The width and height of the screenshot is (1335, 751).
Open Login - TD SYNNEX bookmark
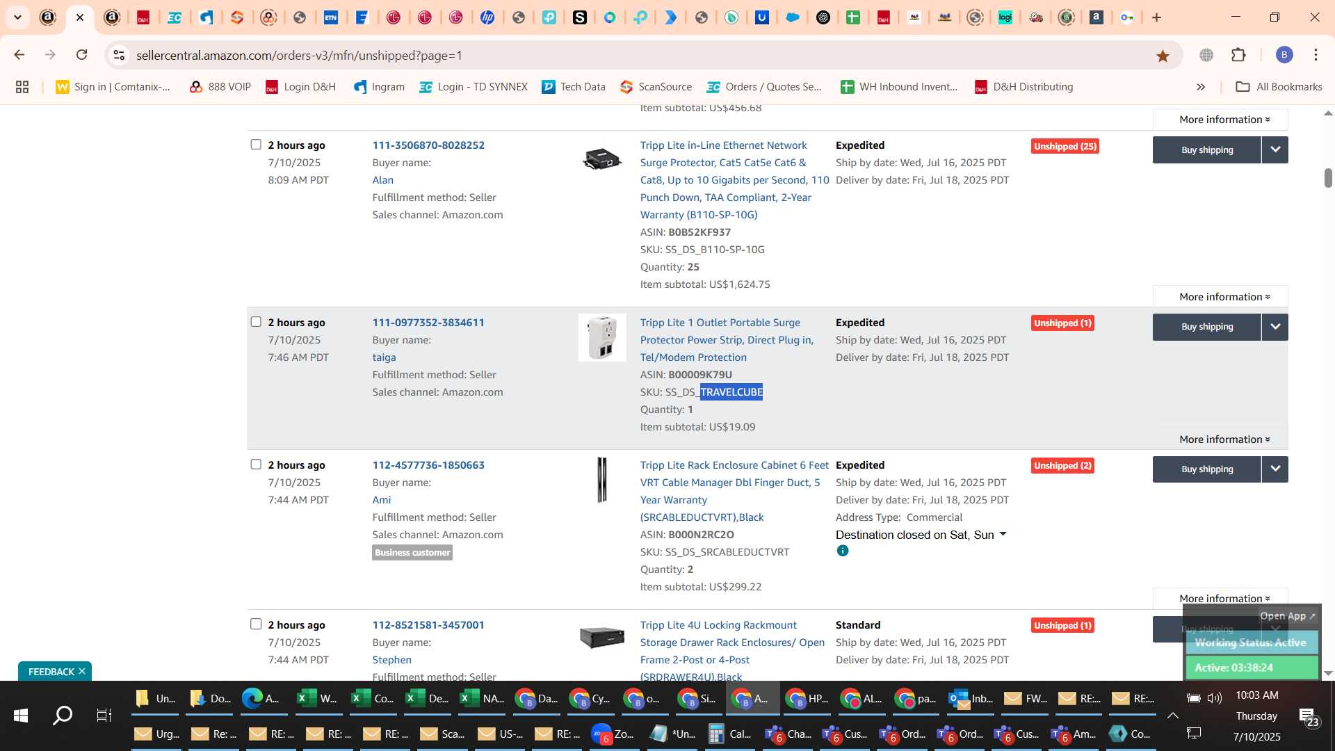[x=474, y=87]
